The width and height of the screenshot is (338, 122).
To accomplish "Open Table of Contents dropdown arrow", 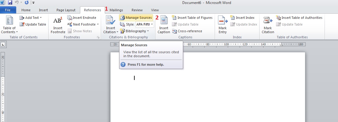I will click(16, 32).
